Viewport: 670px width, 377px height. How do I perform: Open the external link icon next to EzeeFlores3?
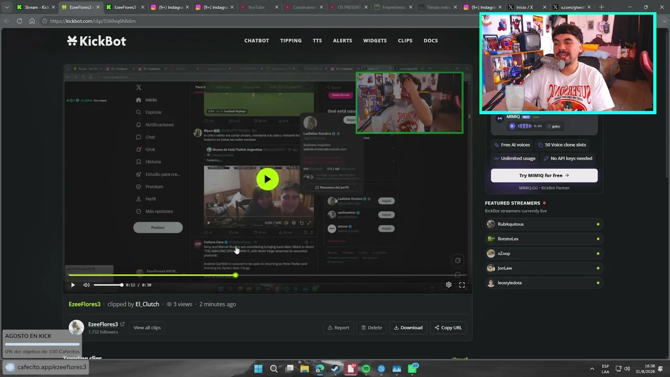pyautogui.click(x=122, y=324)
